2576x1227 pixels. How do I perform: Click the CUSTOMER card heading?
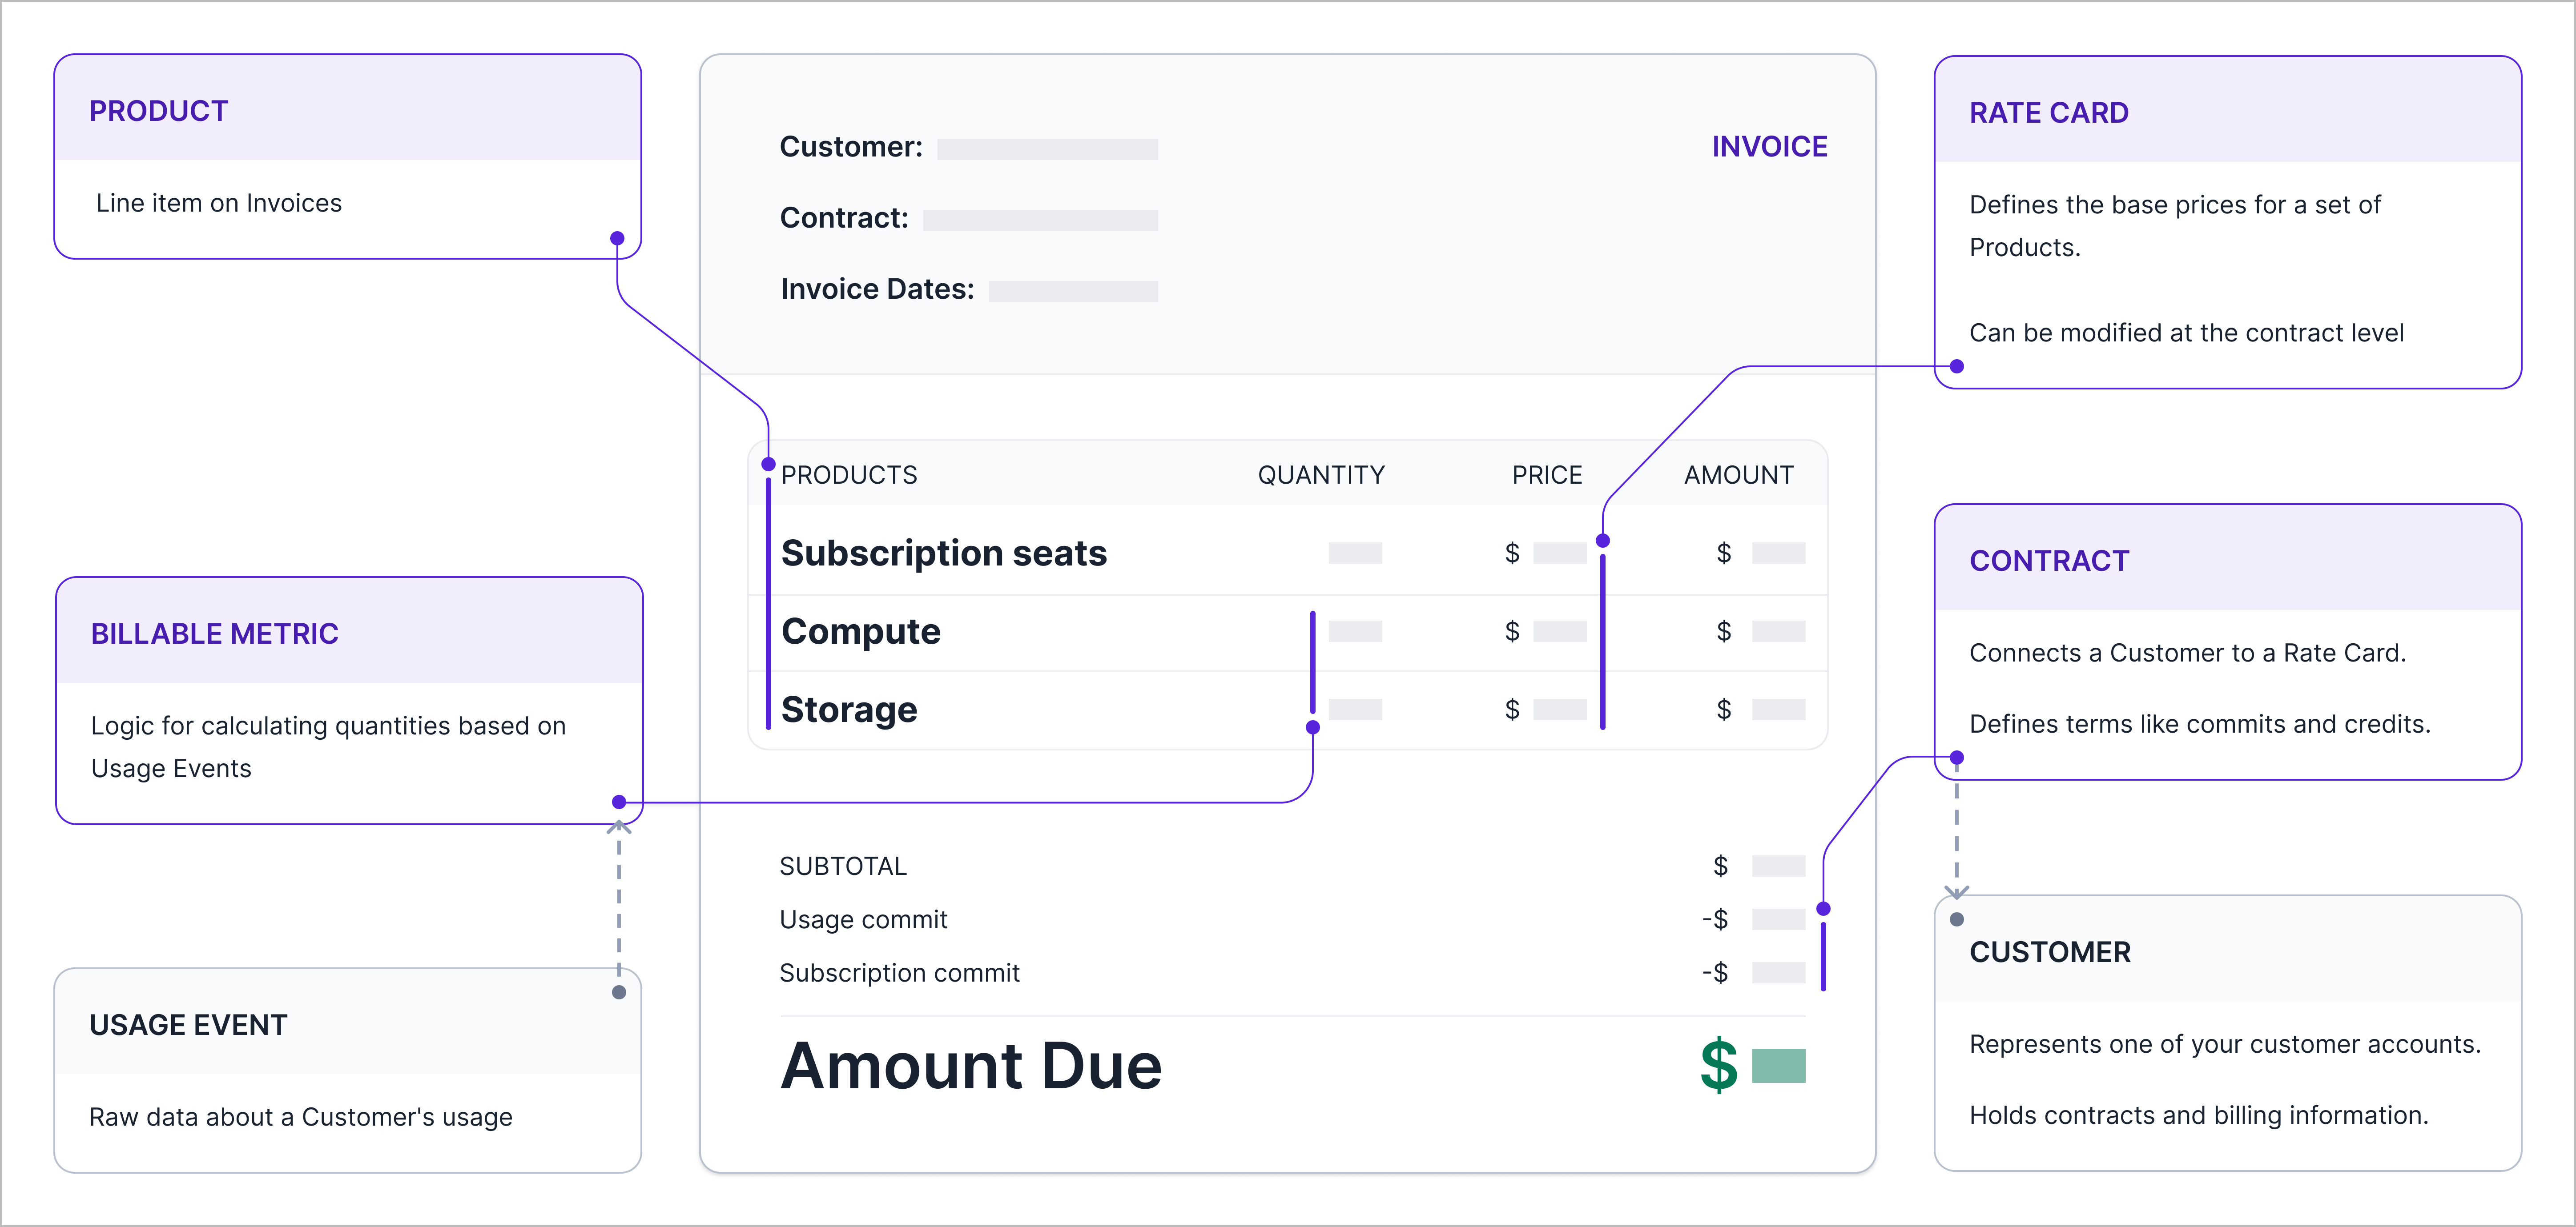coord(2049,952)
